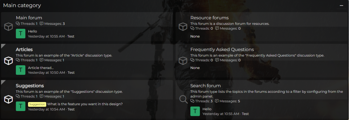The image size is (349, 120).
Task: Open the Main forum title link
Action: click(x=29, y=18)
